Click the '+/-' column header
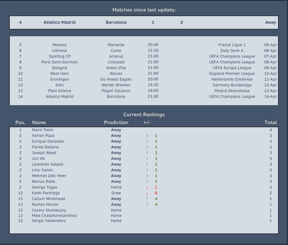 click(147, 122)
